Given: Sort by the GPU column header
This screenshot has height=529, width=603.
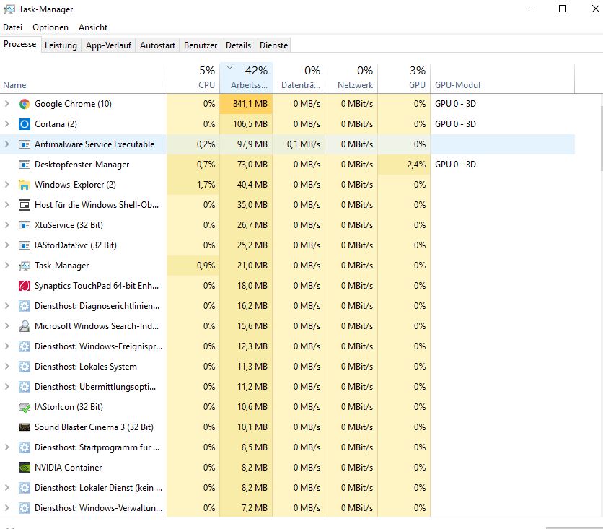Looking at the screenshot, I should 404,78.
